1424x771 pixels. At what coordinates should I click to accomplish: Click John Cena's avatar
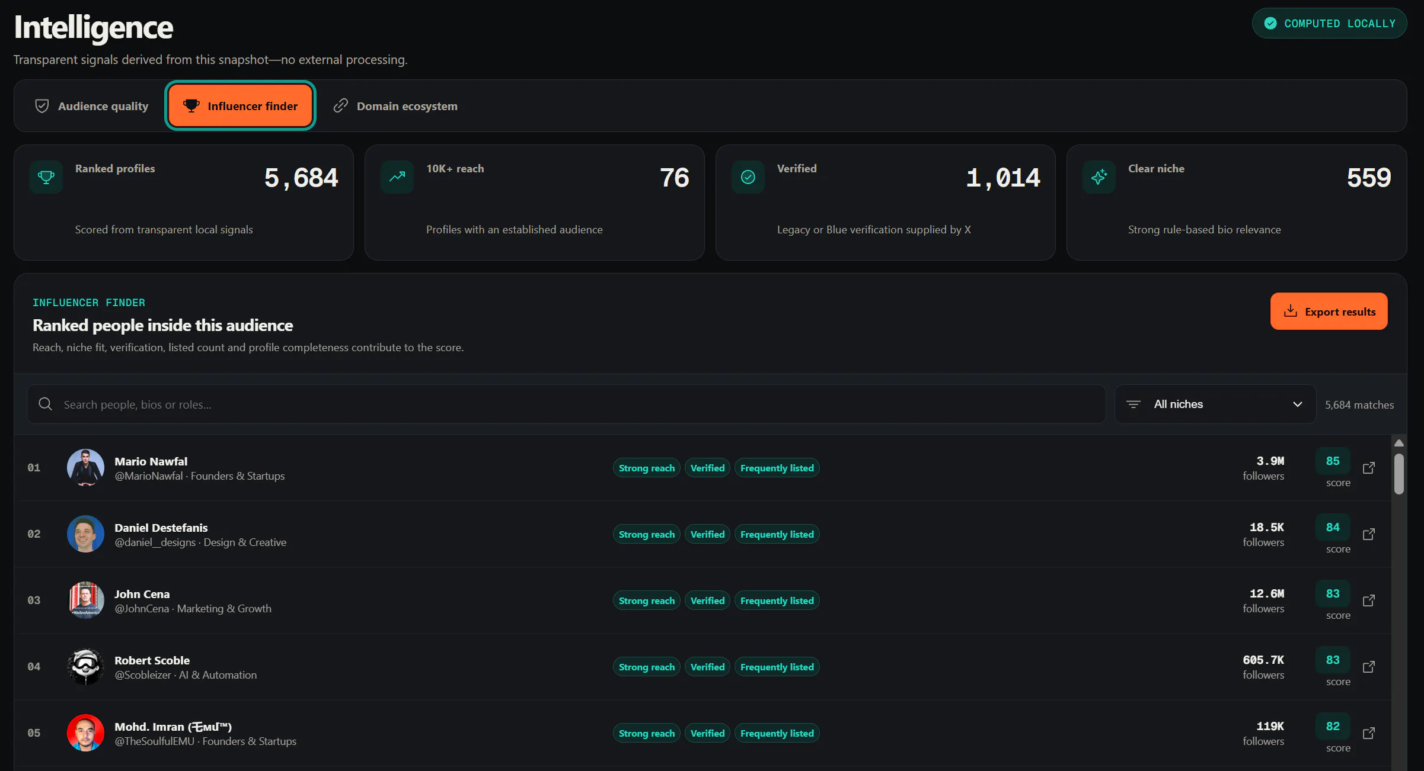(85, 600)
